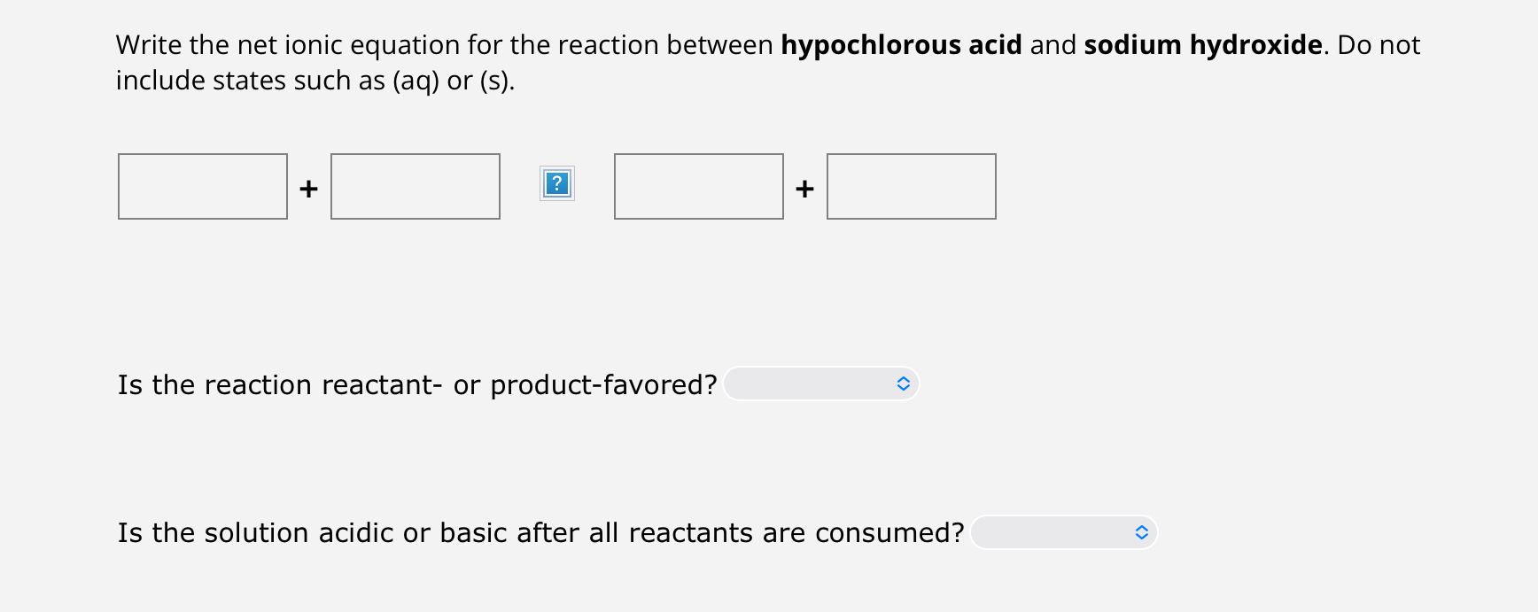Select an answer for the solution acidity question

1063,532
